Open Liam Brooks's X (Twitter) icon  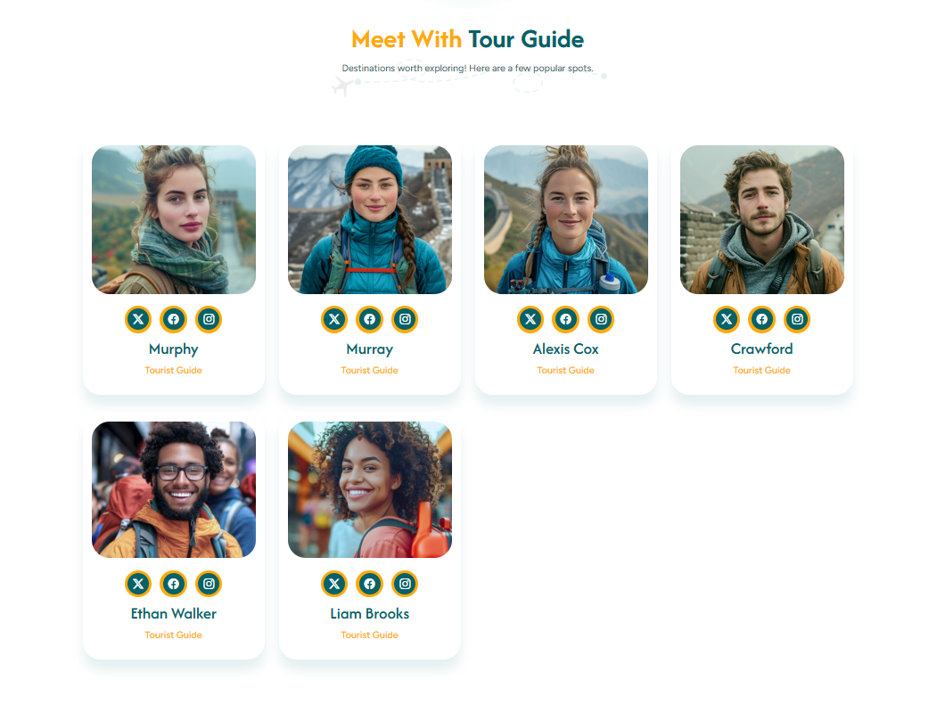click(x=333, y=584)
